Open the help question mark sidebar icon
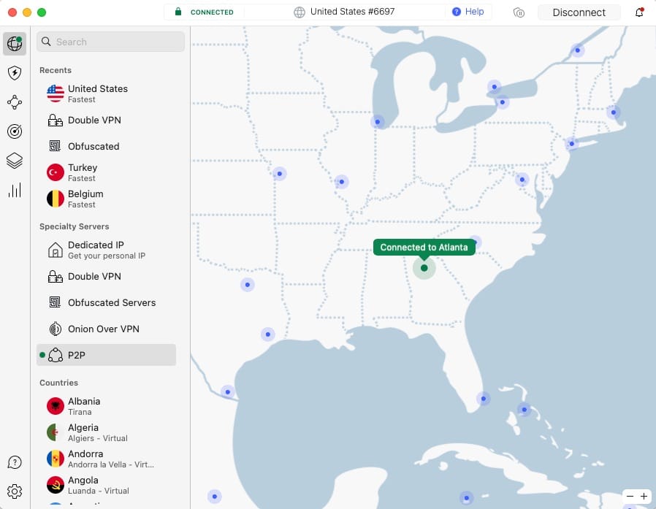 [15, 462]
